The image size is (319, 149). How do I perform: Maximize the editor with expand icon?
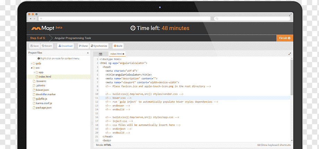(x=290, y=54)
